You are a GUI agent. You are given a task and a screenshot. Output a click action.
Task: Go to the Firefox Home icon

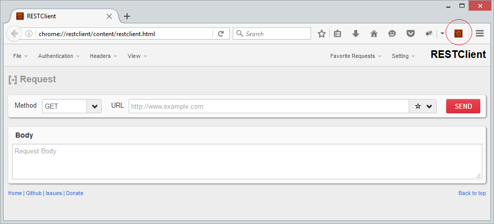tap(374, 34)
